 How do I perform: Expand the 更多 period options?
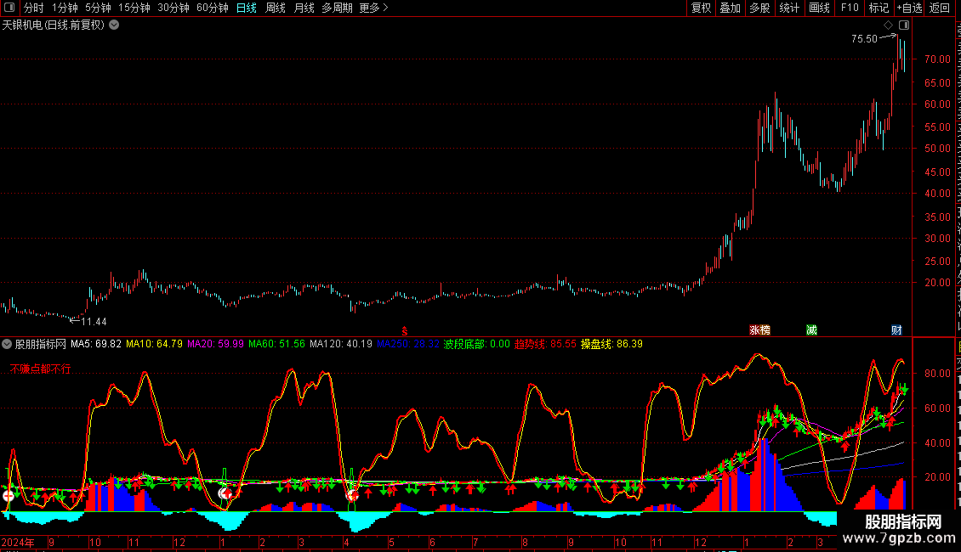(x=373, y=8)
